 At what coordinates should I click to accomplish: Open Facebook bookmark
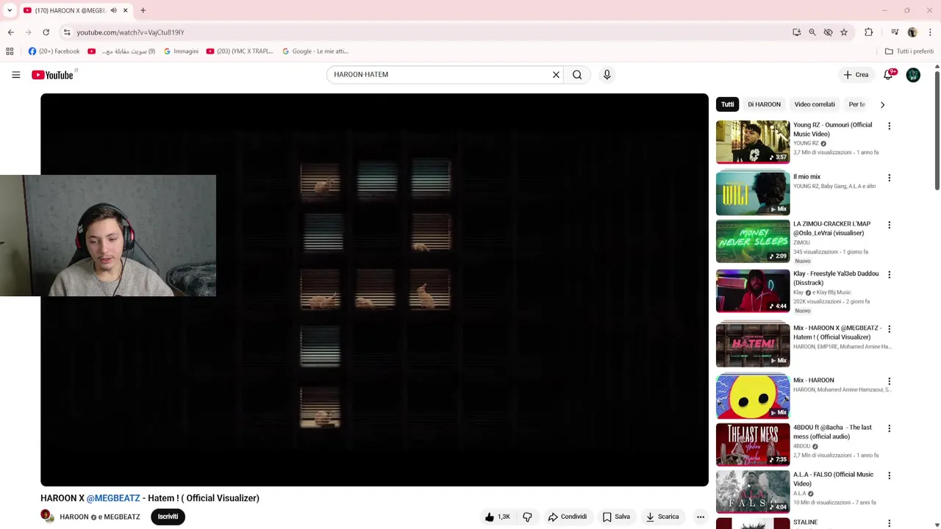point(54,51)
